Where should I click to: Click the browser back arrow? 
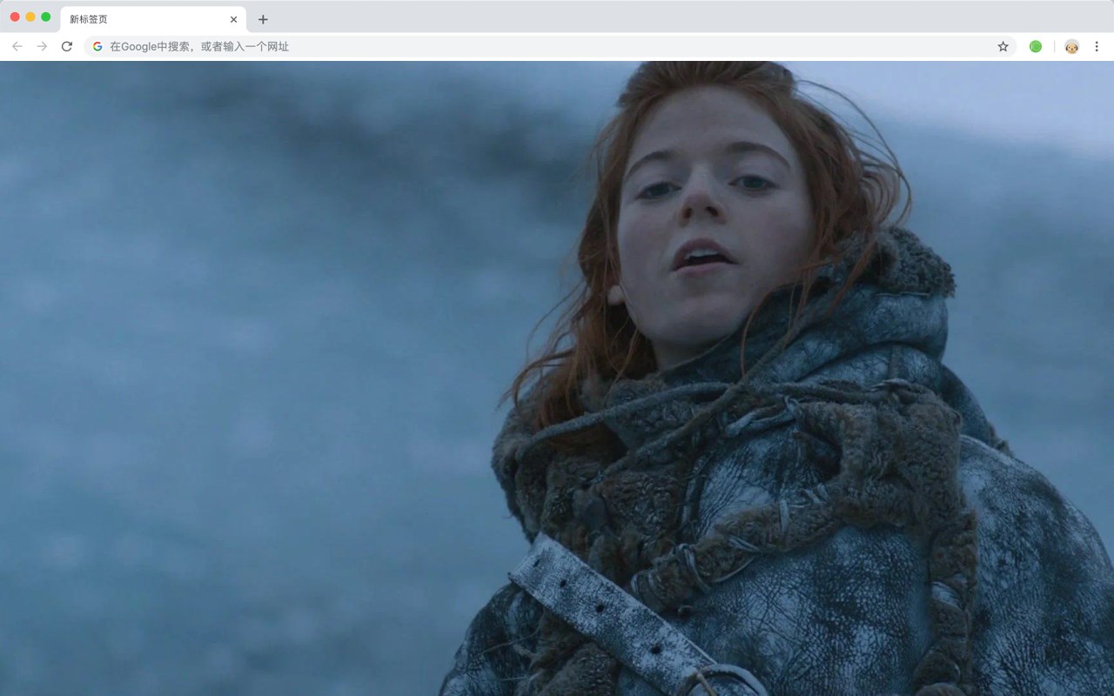tap(17, 46)
